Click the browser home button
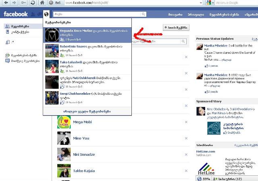The width and height of the screenshot is (258, 181). click(x=42, y=3)
